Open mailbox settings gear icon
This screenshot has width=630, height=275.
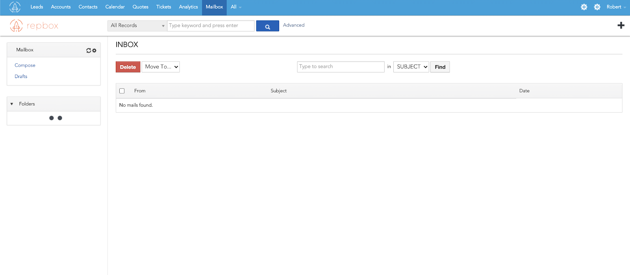[x=94, y=50]
